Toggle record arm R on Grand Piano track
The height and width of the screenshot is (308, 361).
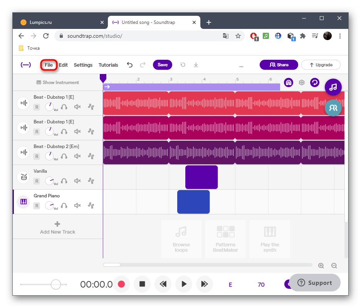click(37, 206)
